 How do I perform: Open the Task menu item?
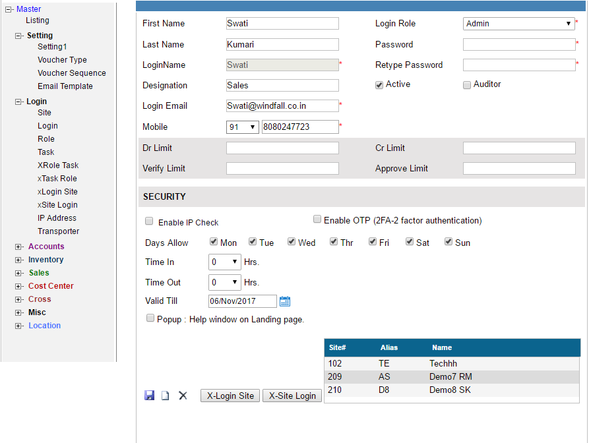click(46, 152)
